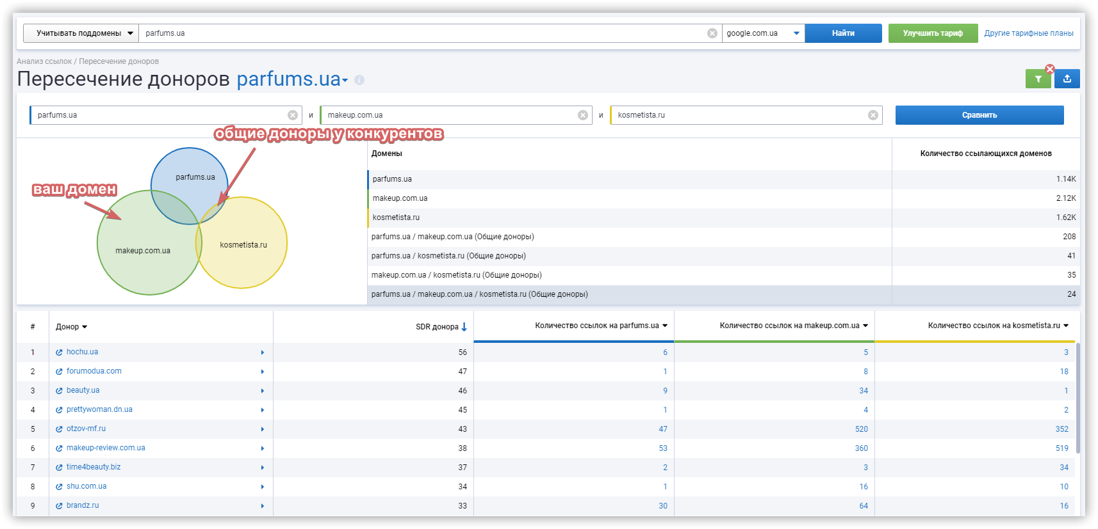Sort by SDR донора arrow
This screenshot has height=529, width=1098.
pyautogui.click(x=464, y=327)
